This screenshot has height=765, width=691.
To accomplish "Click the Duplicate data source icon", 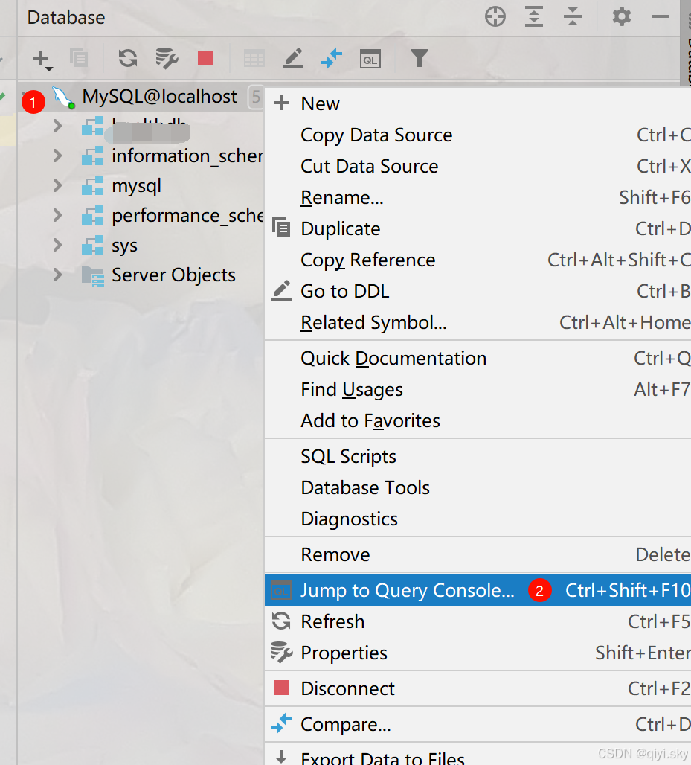I will pos(79,58).
